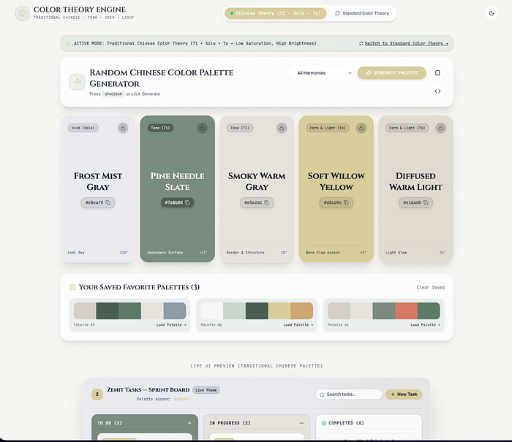Image resolution: width=512 pixels, height=442 pixels.
Task: Select the Pine Needle Slate color card
Action: coord(177,189)
